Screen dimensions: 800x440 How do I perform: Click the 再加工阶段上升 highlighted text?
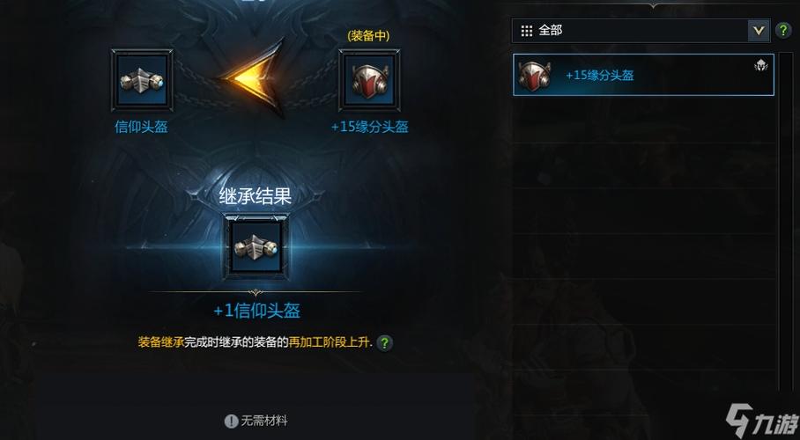pos(330,342)
